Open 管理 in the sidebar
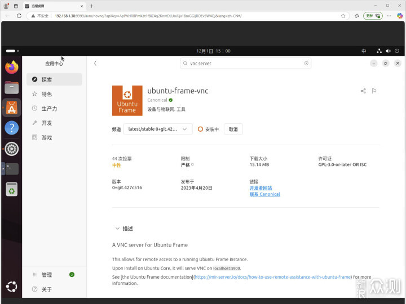The image size is (406, 304). click(54, 275)
